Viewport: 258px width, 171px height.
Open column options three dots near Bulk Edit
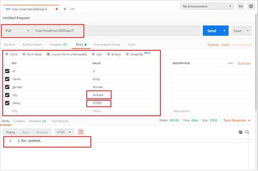click(x=231, y=63)
